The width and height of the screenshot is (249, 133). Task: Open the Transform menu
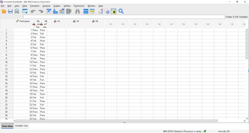tap(34, 6)
